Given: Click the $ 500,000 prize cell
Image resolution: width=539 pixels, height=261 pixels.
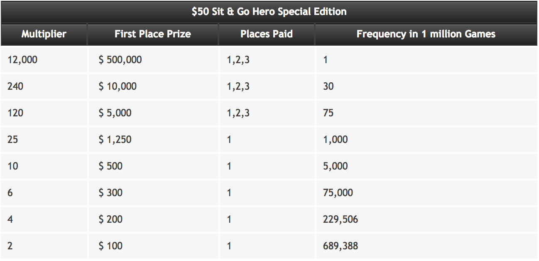Looking at the screenshot, I should 153,60.
